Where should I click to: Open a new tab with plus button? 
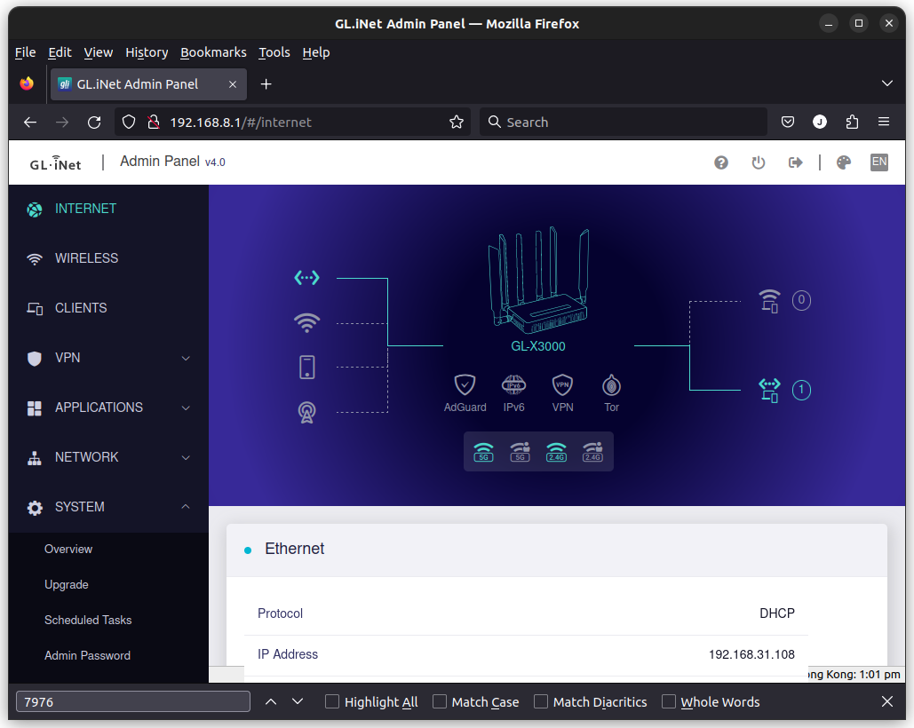pos(266,84)
